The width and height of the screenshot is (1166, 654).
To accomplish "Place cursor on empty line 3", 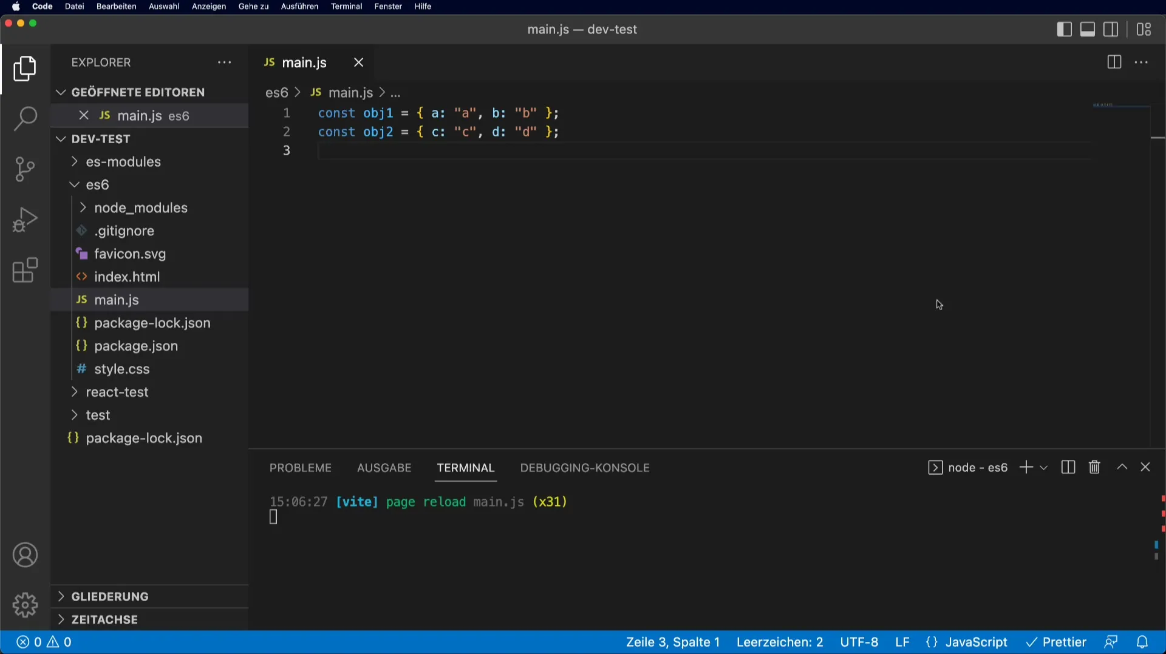I will pos(704,150).
